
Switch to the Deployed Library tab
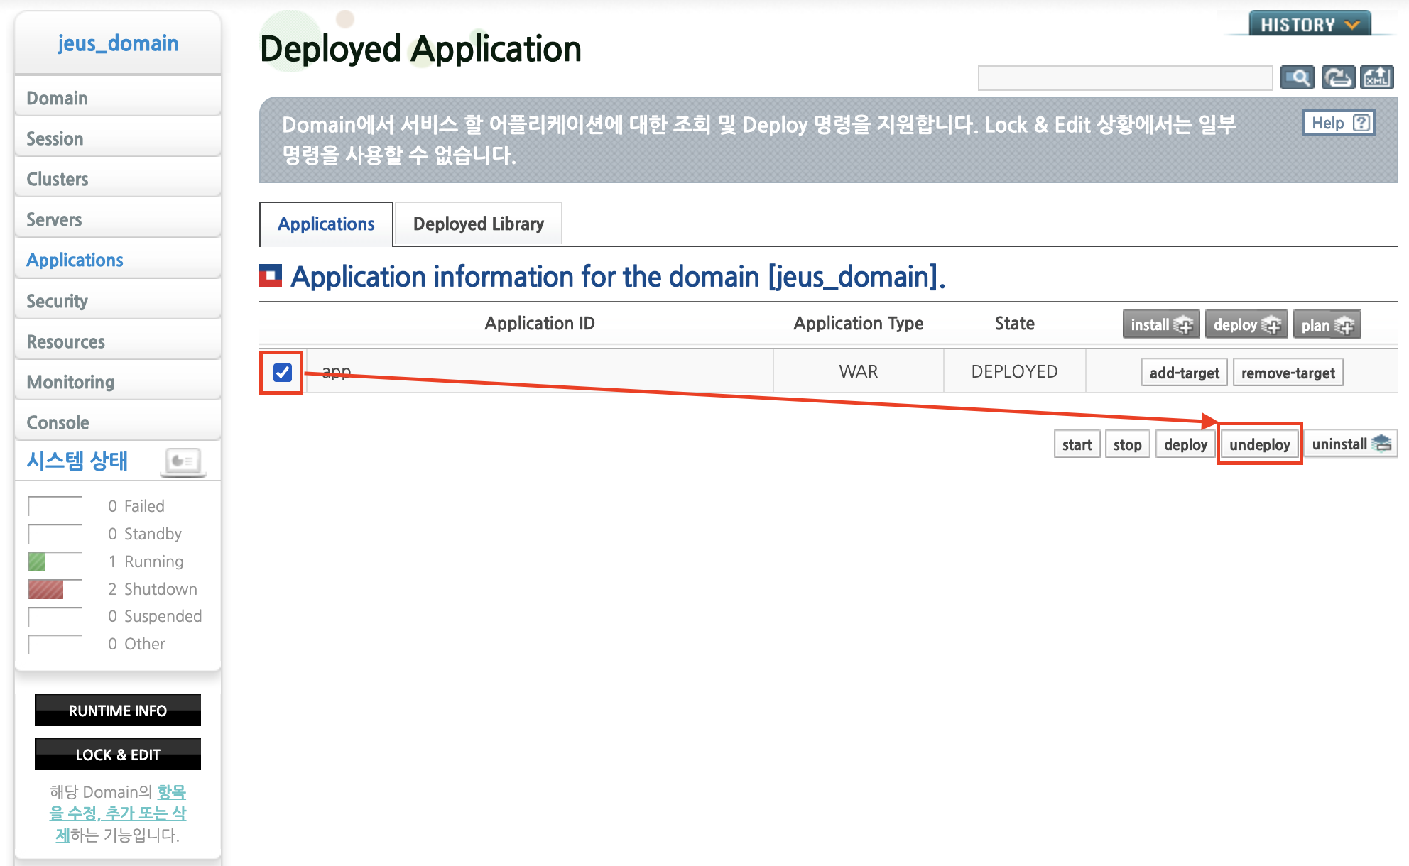click(478, 224)
